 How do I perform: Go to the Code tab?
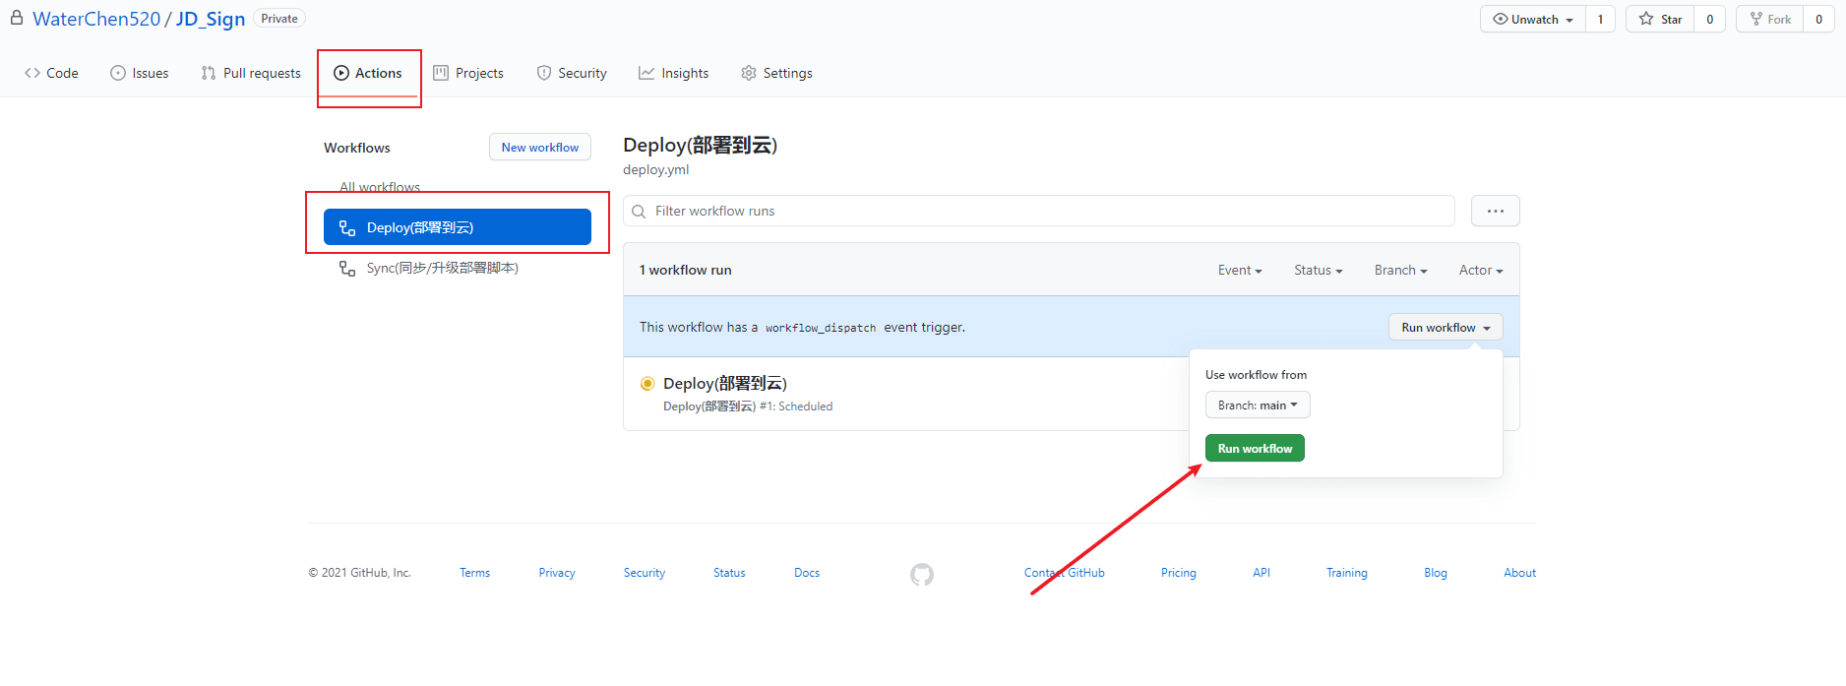51,73
